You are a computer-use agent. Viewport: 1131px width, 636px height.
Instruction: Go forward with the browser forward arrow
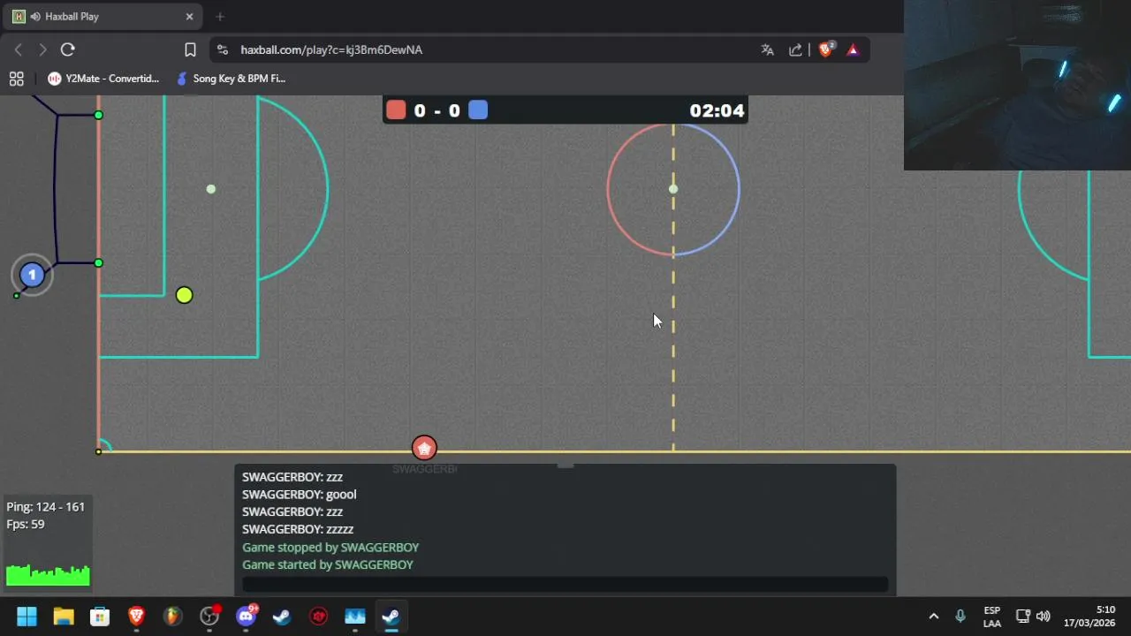pos(42,49)
